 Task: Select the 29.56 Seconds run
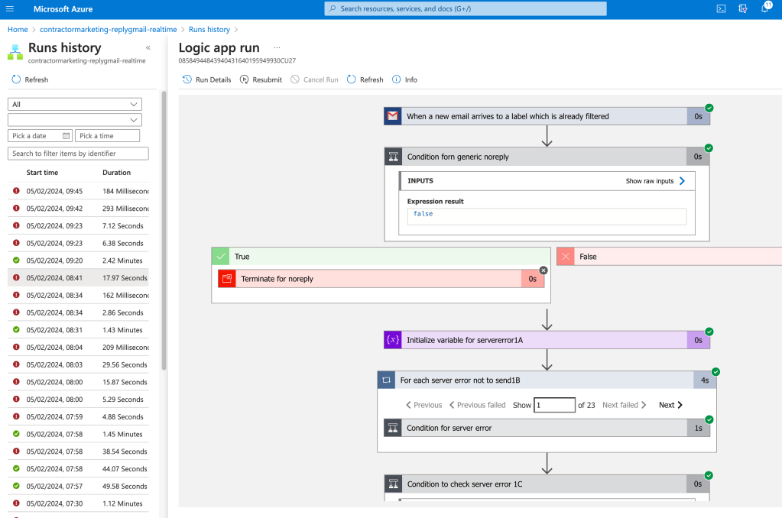[x=78, y=364]
